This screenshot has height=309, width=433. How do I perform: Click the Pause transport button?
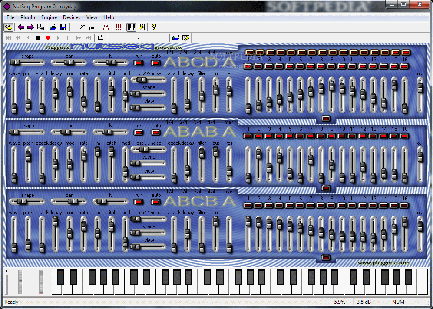pyautogui.click(x=68, y=37)
